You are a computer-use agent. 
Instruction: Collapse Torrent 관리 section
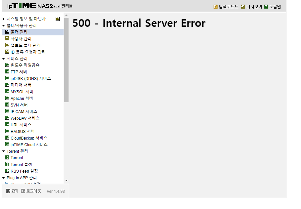3,151
